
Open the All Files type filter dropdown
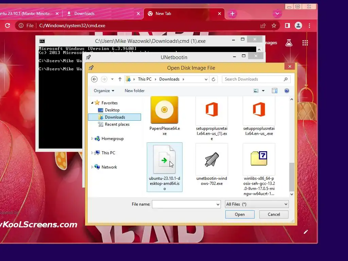click(x=257, y=204)
